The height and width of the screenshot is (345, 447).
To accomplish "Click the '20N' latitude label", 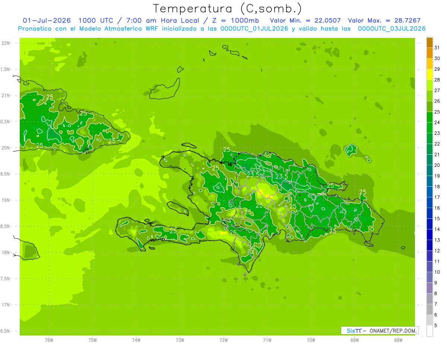I will tap(6, 148).
